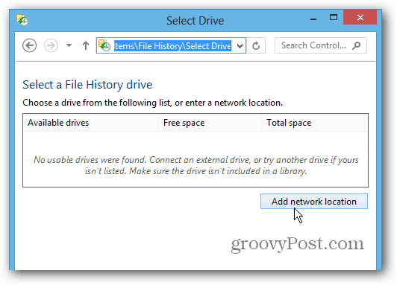Maximize the Select Drive window
397x285 pixels.
(x=334, y=17)
